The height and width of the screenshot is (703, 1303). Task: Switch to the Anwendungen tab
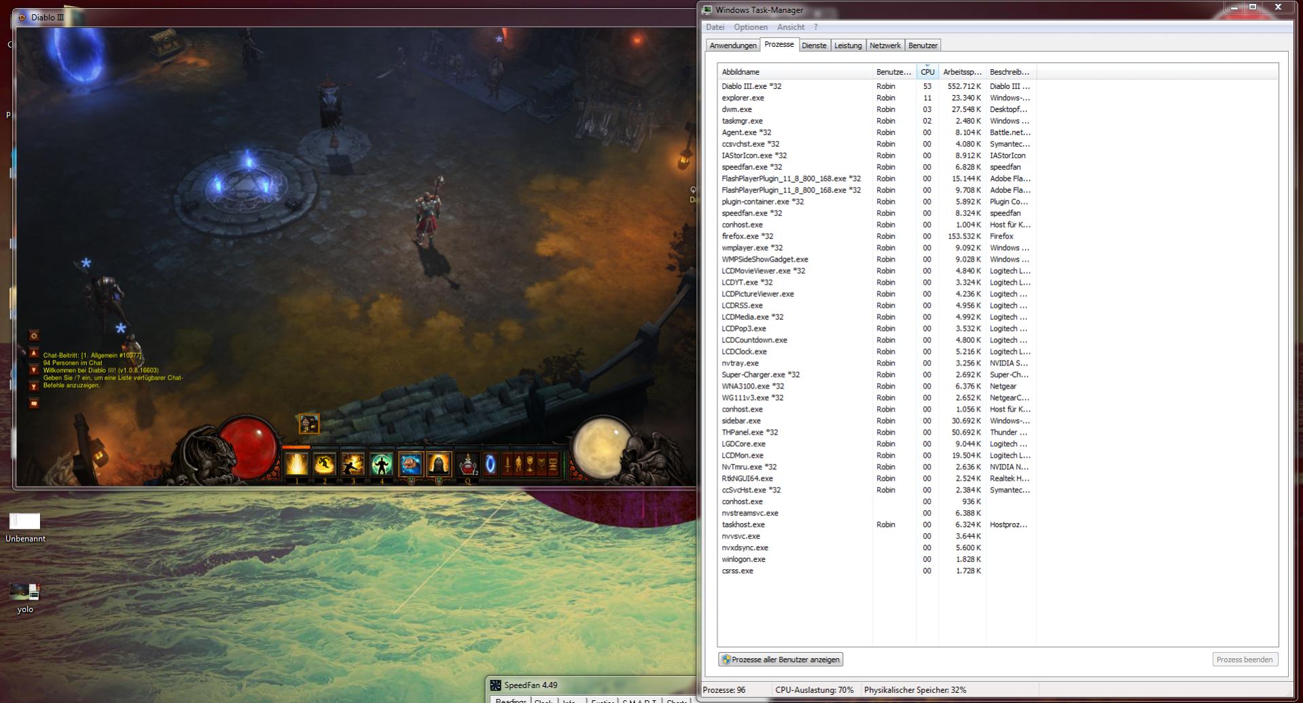point(732,46)
